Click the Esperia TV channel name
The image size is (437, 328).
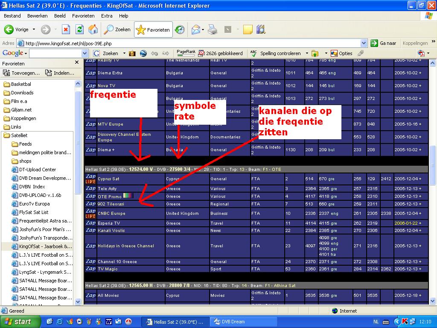(109, 223)
